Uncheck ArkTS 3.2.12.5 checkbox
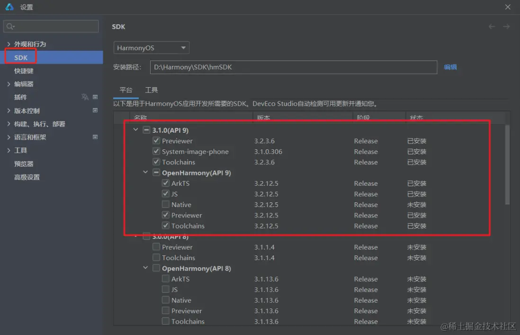Viewport: 520px width, 335px height. (x=165, y=183)
